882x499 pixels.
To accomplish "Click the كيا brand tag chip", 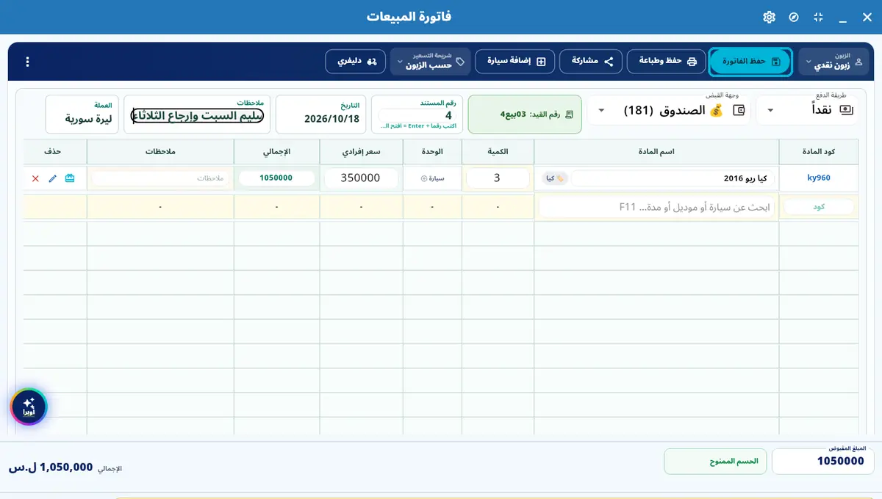I will [x=555, y=178].
